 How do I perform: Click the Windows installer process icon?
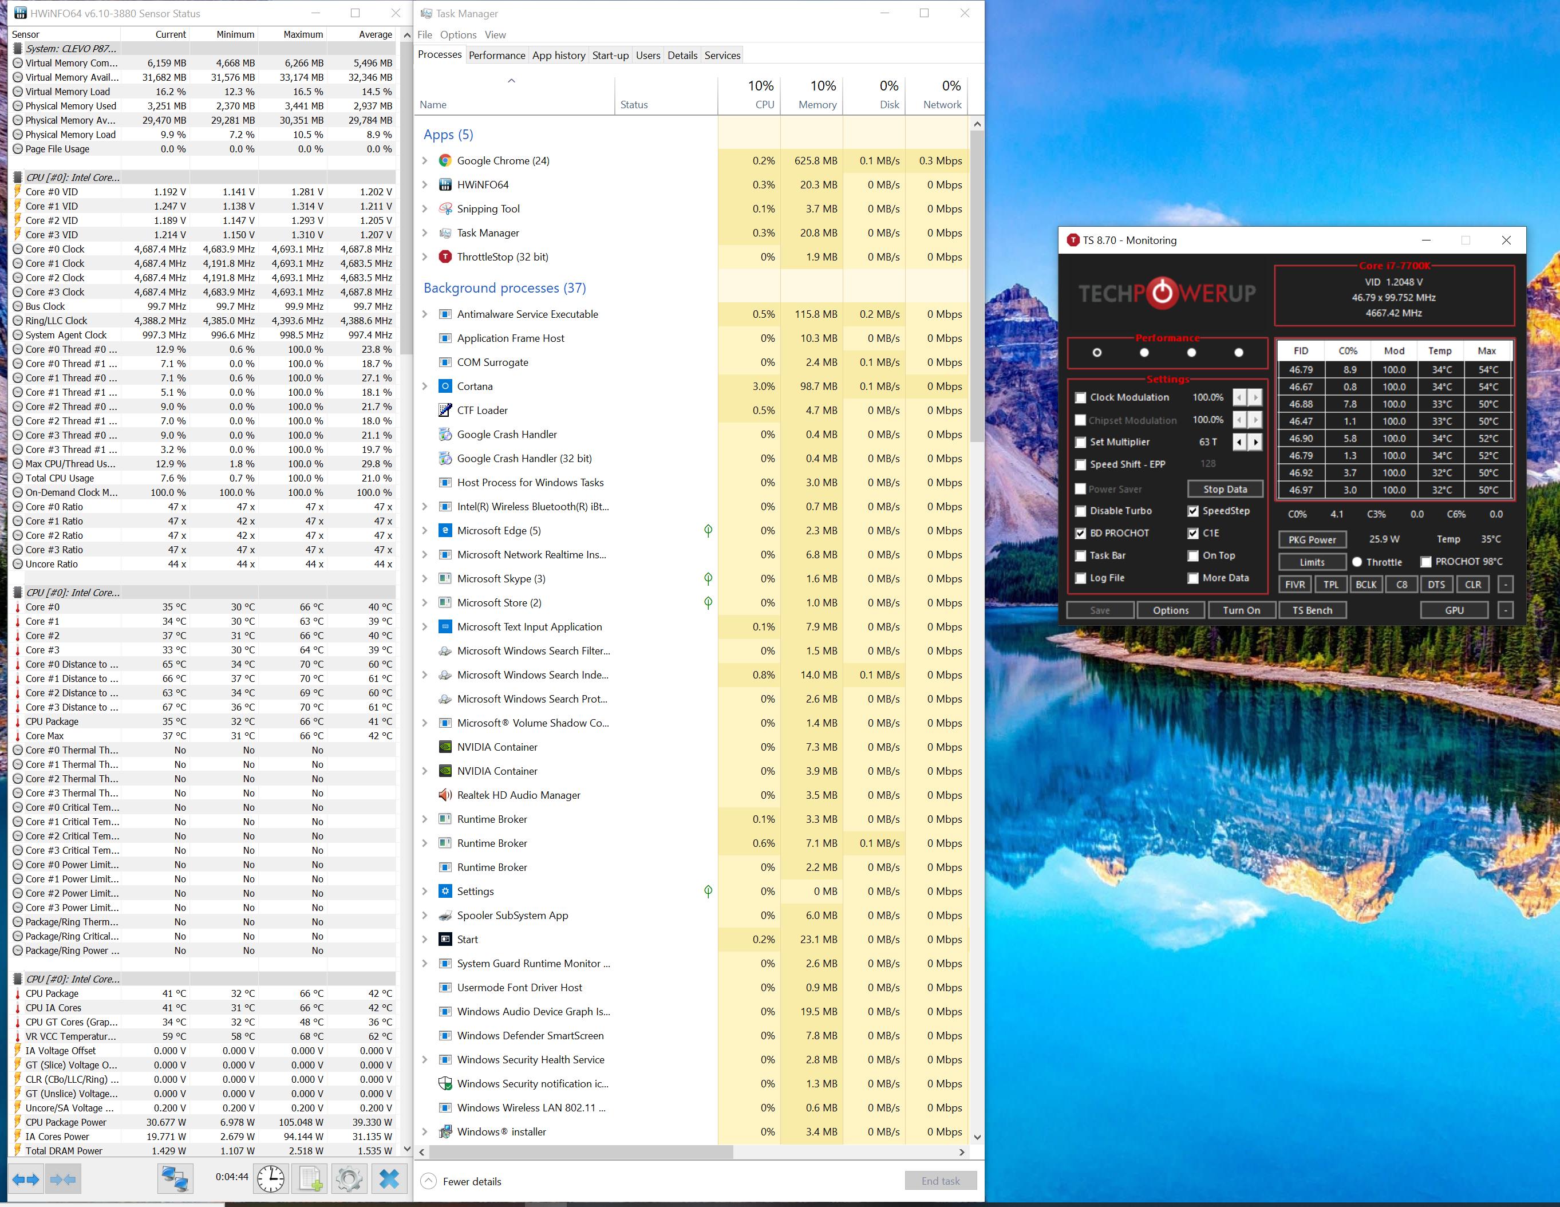[x=445, y=1132]
